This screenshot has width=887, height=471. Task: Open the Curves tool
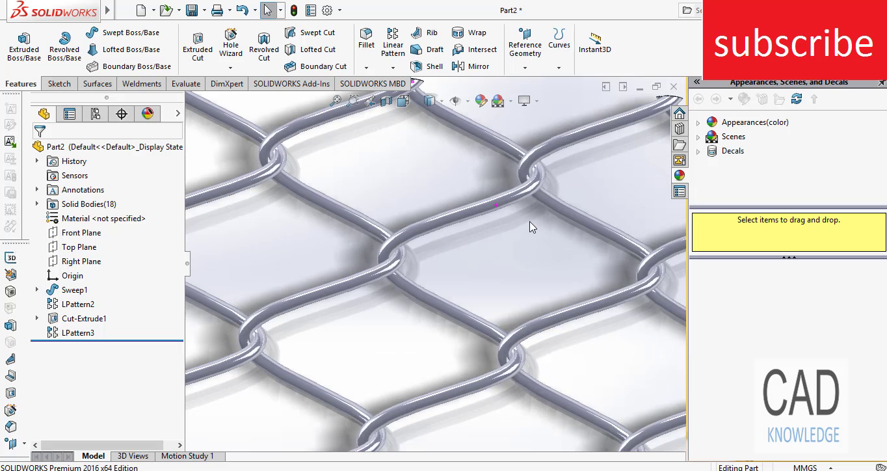click(559, 38)
